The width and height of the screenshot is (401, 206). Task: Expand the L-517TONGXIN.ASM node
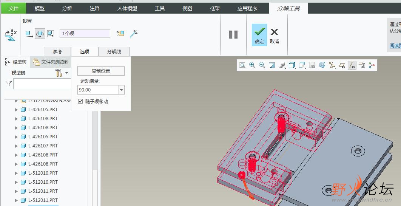(x=16, y=101)
